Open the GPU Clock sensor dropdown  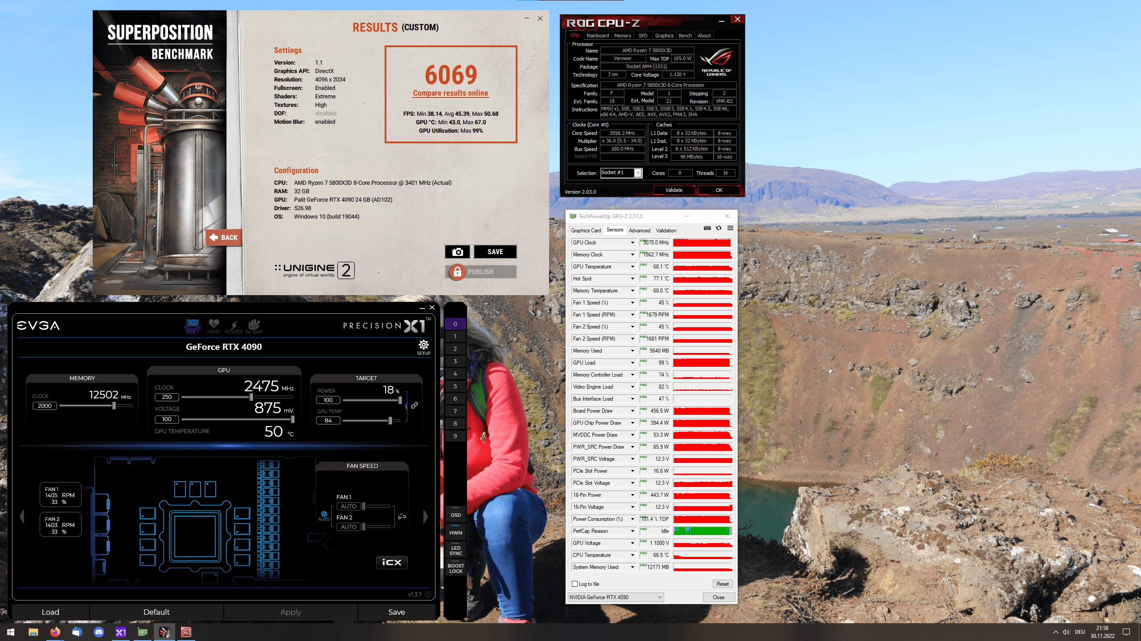click(632, 243)
